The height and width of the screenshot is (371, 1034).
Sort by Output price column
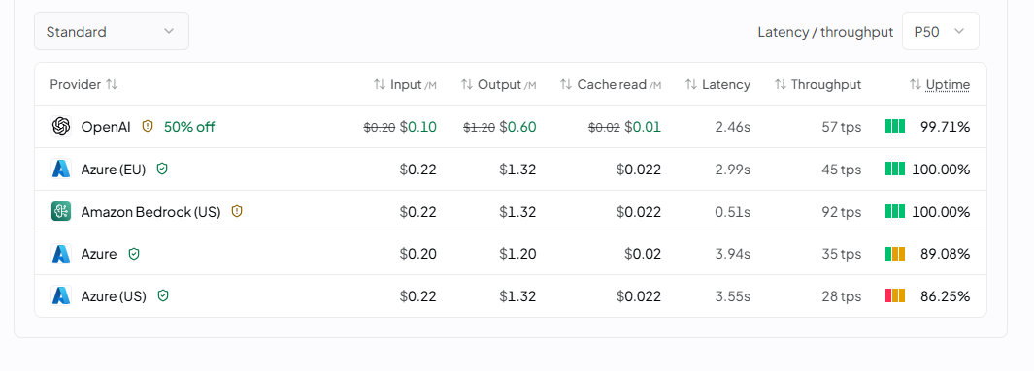tap(498, 84)
